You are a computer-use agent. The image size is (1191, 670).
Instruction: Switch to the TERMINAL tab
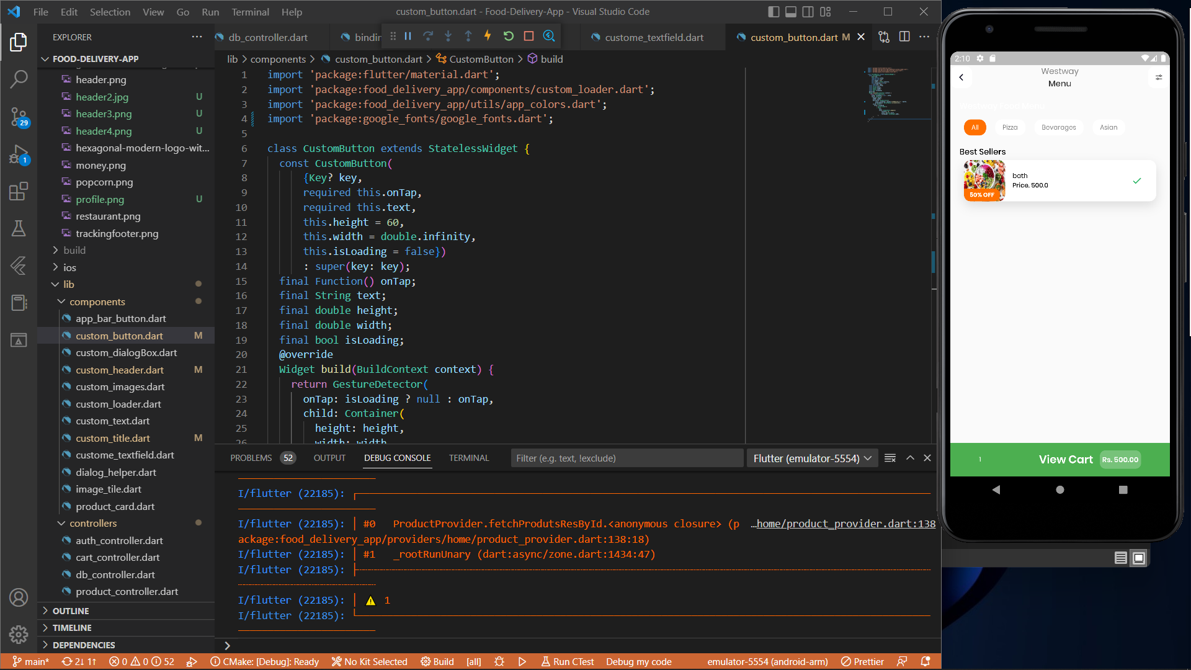pyautogui.click(x=468, y=458)
